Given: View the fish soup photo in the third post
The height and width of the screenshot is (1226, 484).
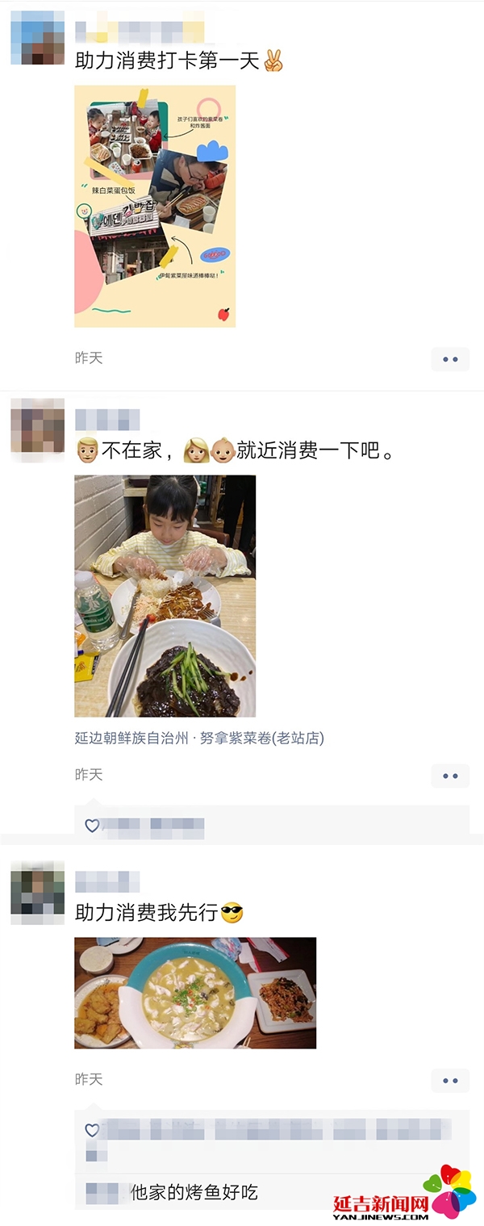Looking at the screenshot, I should [x=195, y=993].
